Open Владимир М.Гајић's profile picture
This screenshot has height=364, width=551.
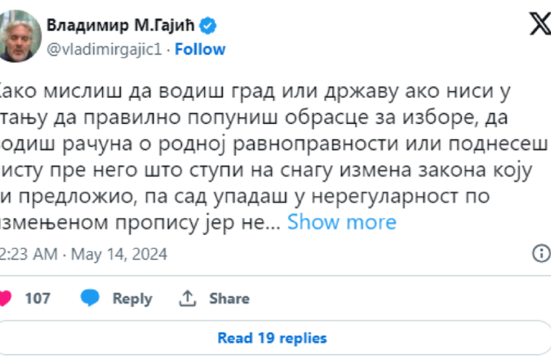(x=20, y=36)
